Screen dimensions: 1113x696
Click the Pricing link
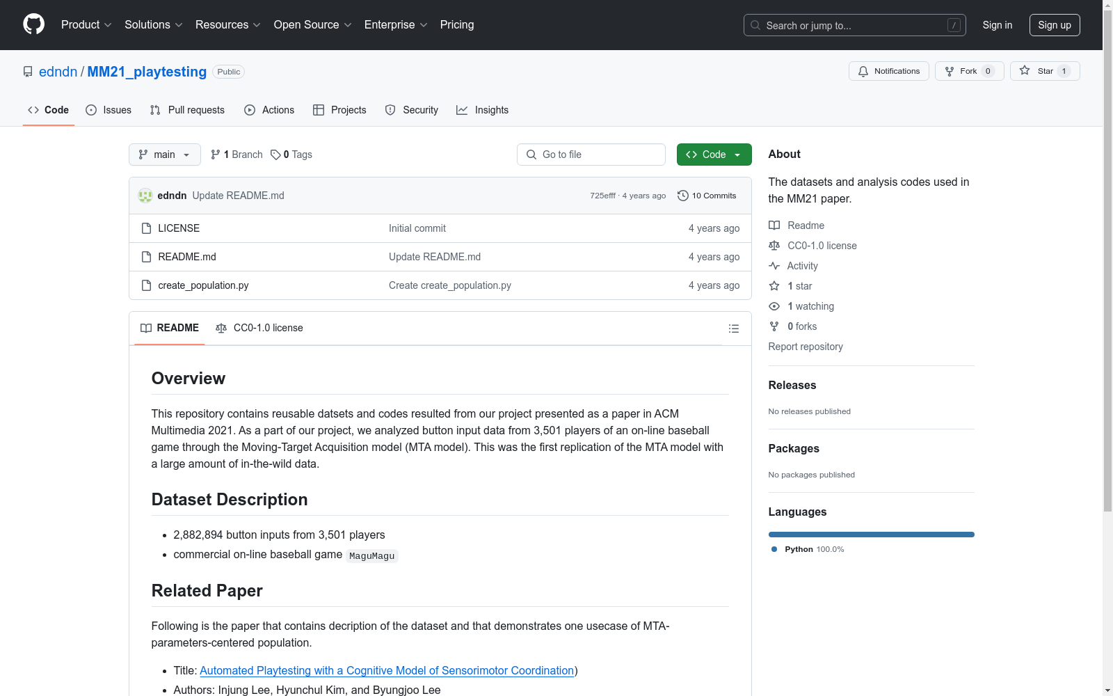(x=457, y=25)
